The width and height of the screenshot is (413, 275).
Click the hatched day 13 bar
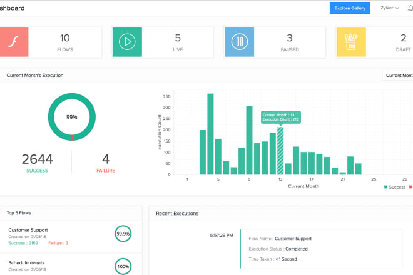pos(280,151)
